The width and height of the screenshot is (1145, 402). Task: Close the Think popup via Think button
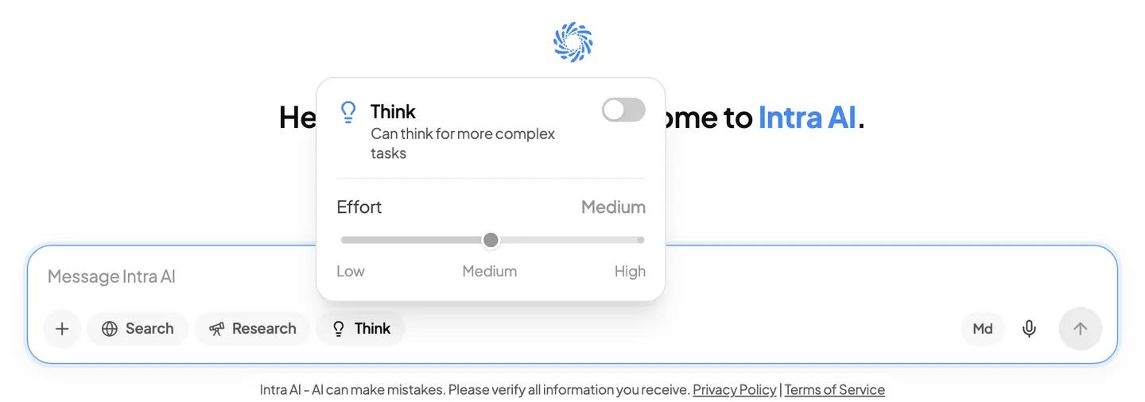pyautogui.click(x=361, y=329)
